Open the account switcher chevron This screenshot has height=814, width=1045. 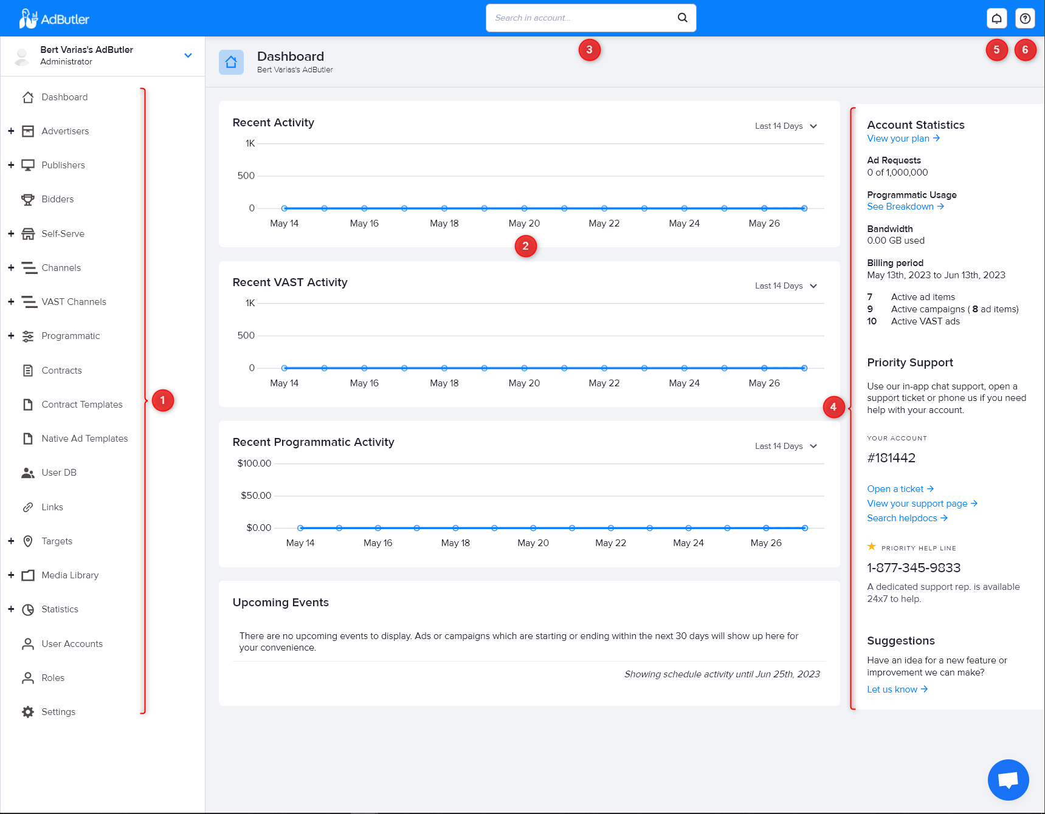coord(187,55)
